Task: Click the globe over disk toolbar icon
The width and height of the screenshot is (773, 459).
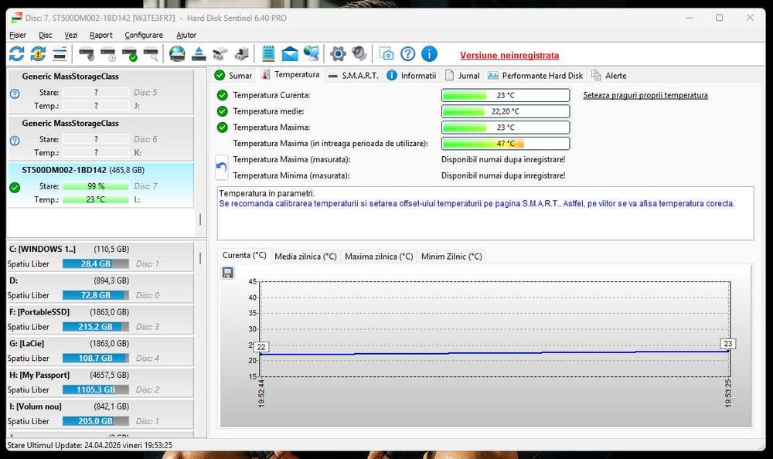Action: [x=177, y=54]
